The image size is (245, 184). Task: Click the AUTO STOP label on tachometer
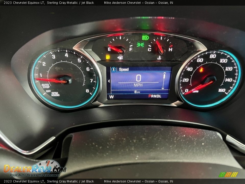coord(45,86)
